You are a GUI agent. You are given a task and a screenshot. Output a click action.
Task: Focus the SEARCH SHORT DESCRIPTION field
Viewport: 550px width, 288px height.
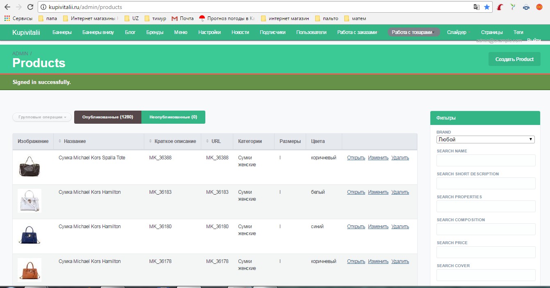tap(486, 184)
